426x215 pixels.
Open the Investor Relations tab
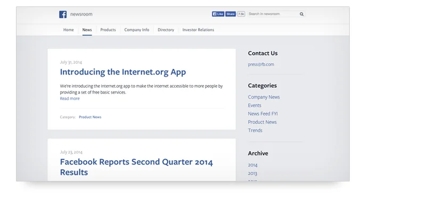click(198, 30)
